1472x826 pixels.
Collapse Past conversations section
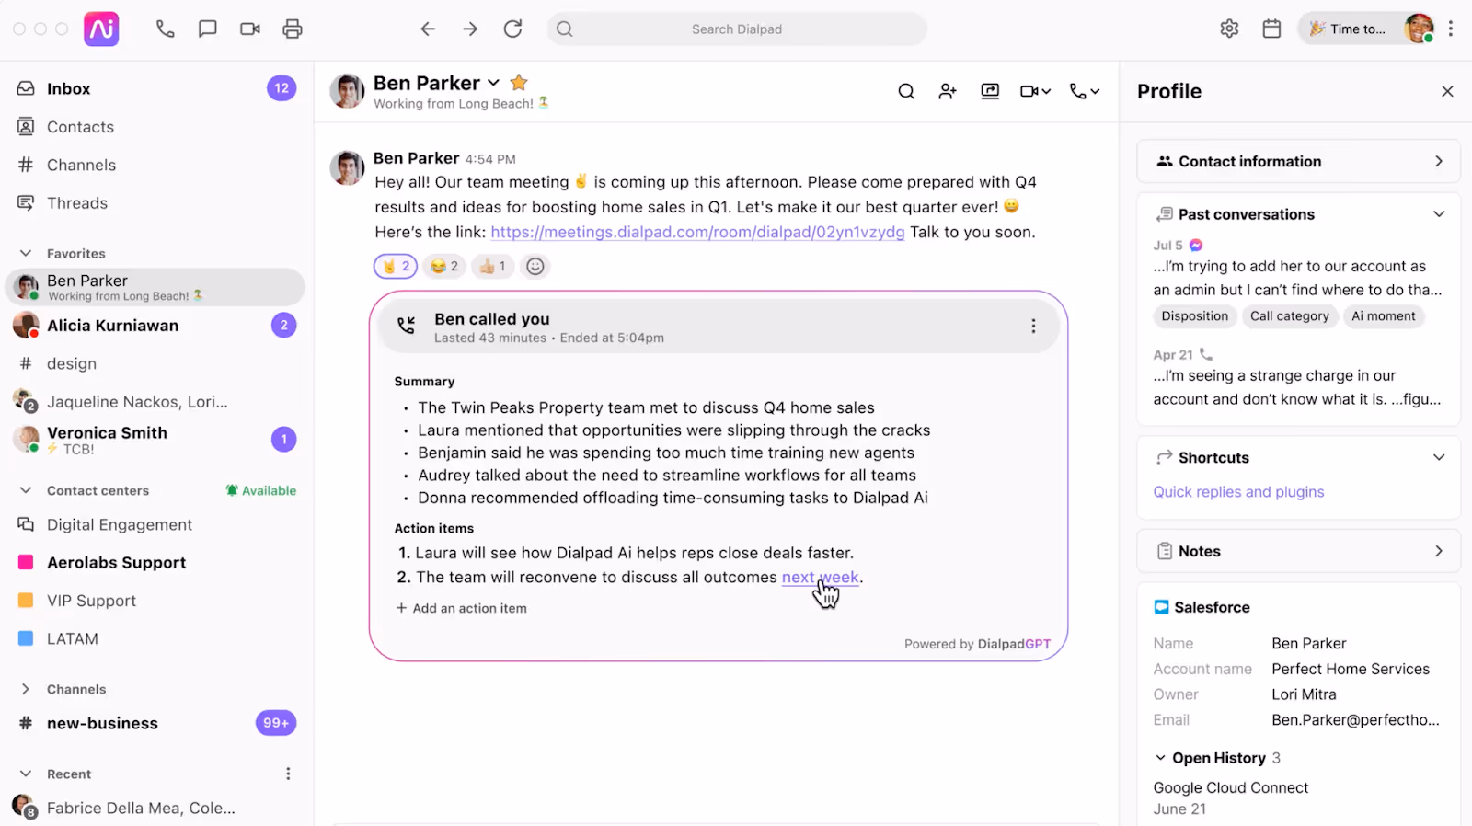point(1439,214)
